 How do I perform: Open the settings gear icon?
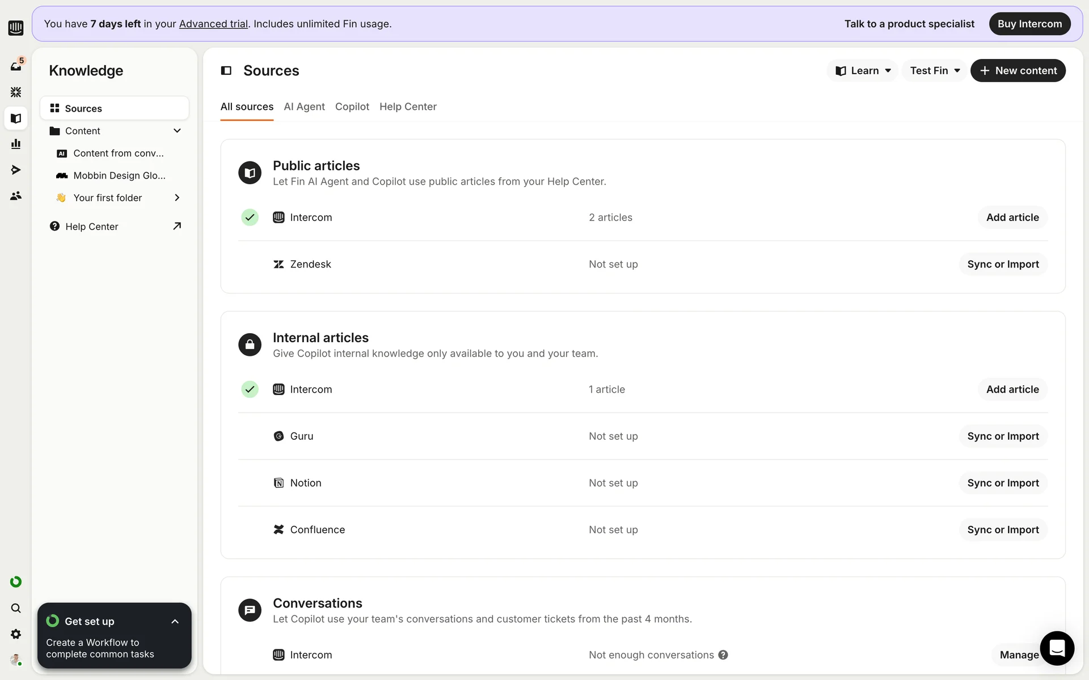[16, 634]
